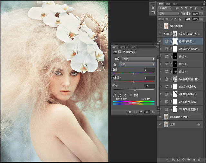Select the first eyedropper tool

[x=115, y=95]
